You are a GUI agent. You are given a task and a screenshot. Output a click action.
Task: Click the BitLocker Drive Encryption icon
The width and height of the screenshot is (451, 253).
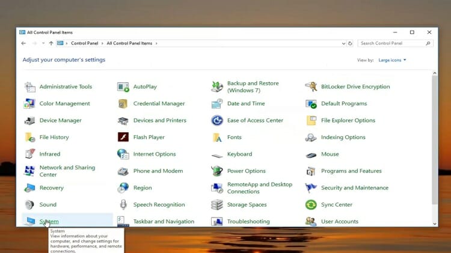[311, 87]
